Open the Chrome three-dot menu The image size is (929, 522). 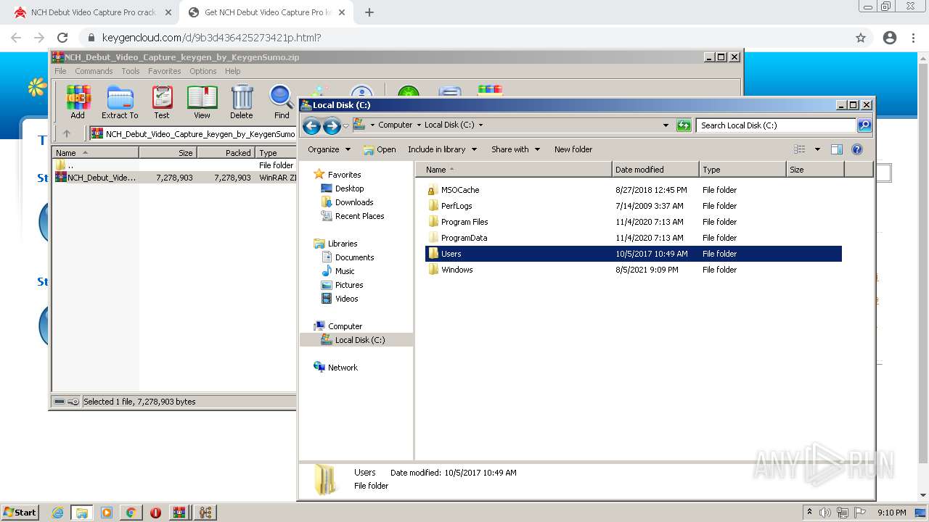point(914,38)
